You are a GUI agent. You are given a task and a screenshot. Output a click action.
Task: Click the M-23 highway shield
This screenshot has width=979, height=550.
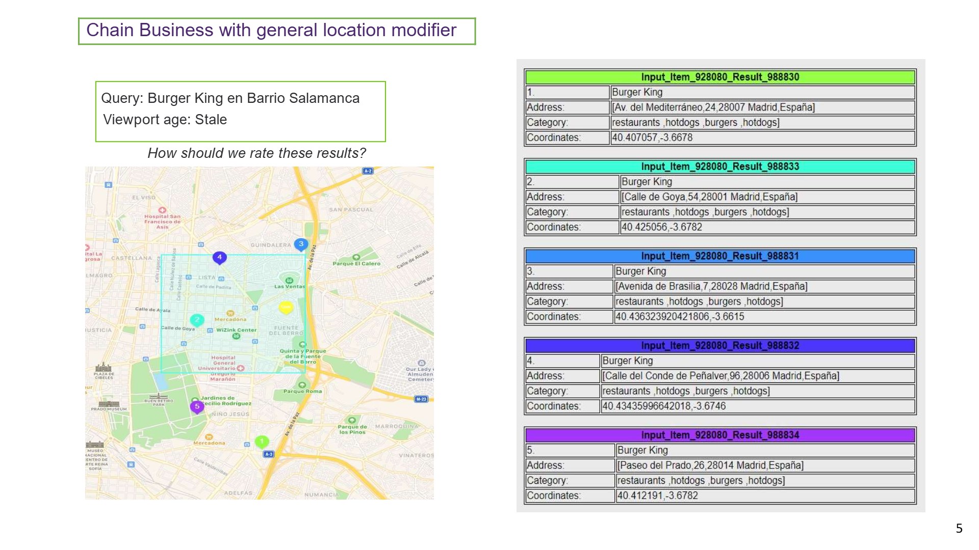click(x=421, y=399)
